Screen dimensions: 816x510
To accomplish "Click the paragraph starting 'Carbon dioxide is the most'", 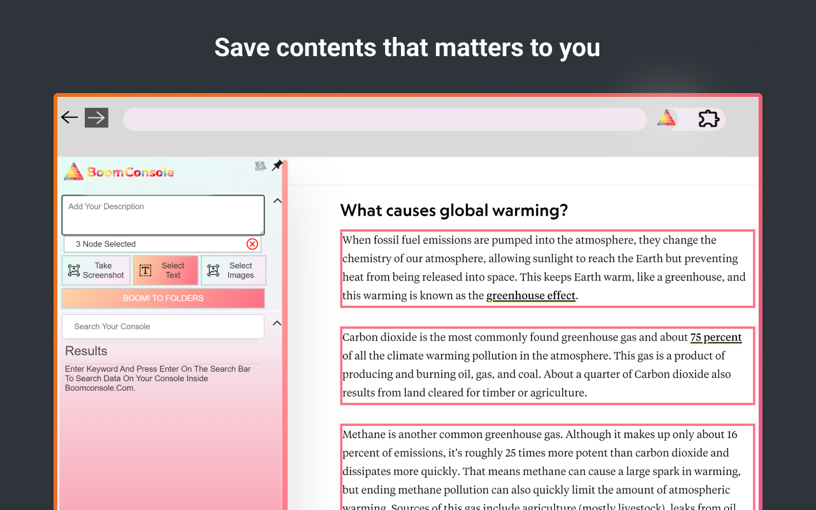I will pyautogui.click(x=548, y=365).
